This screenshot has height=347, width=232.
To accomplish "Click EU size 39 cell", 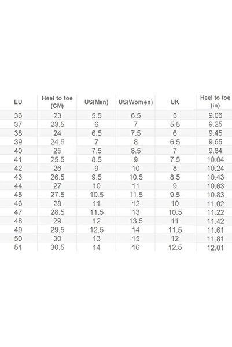I will pos(18,142).
